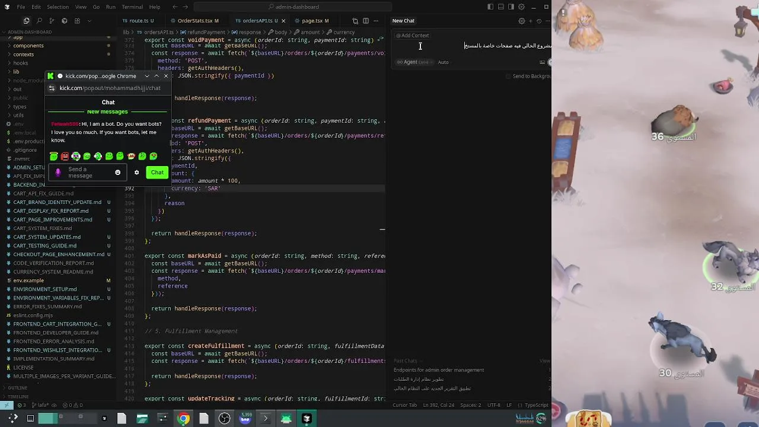Start a new chat with the plus icon
This screenshot has width=759, height=427.
(531, 21)
